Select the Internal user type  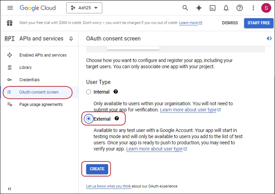coord(89,92)
